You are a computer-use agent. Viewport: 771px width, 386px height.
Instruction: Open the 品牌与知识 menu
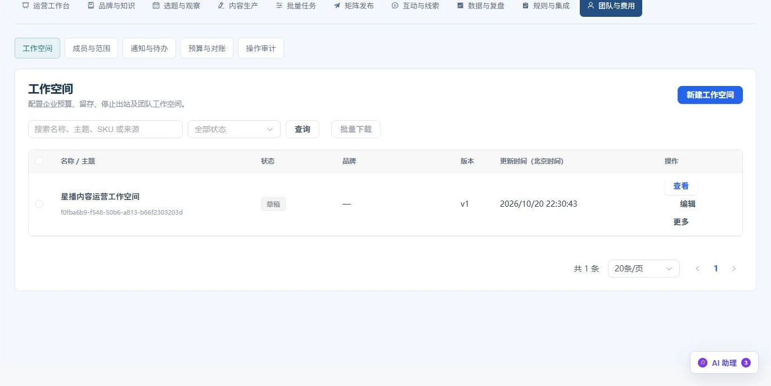[111, 6]
